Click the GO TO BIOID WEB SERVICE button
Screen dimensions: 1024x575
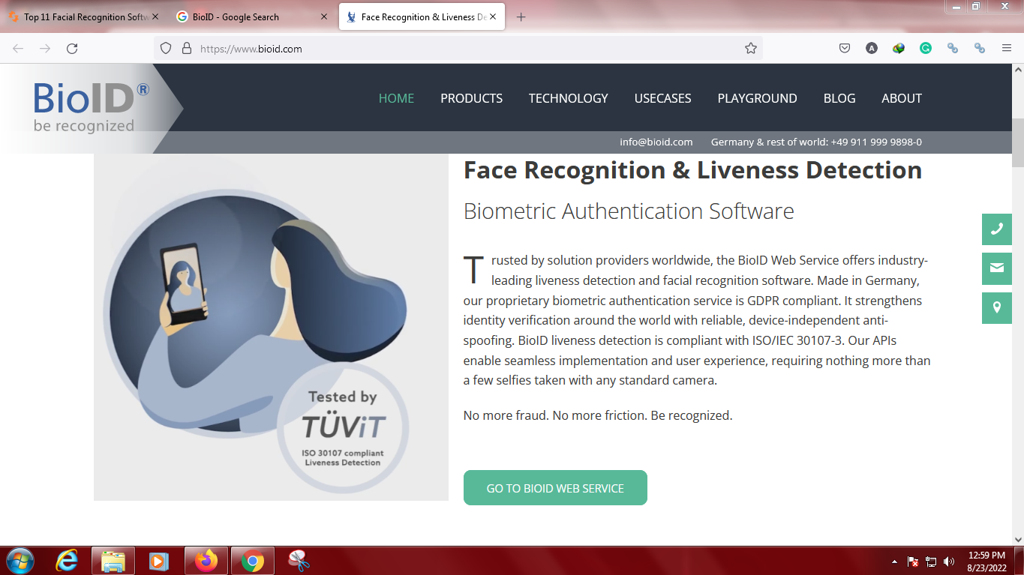pyautogui.click(x=555, y=488)
